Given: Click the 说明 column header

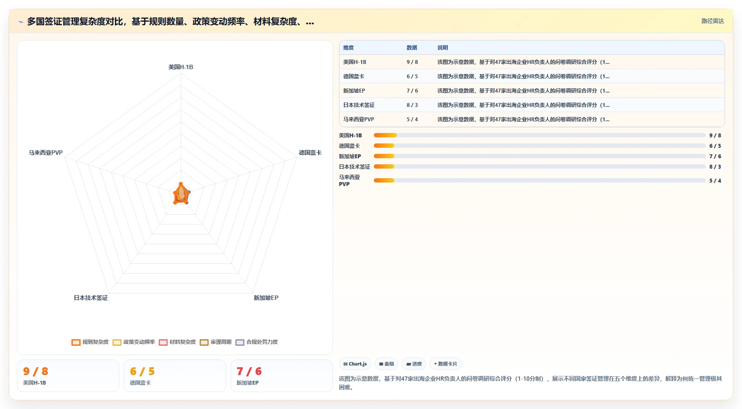Looking at the screenshot, I should pos(443,48).
